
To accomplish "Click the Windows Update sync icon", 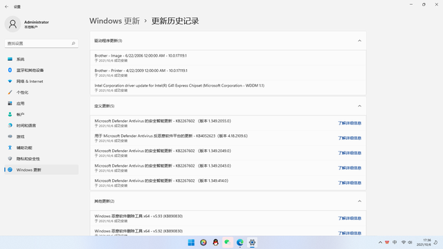I will [x=10, y=169].
